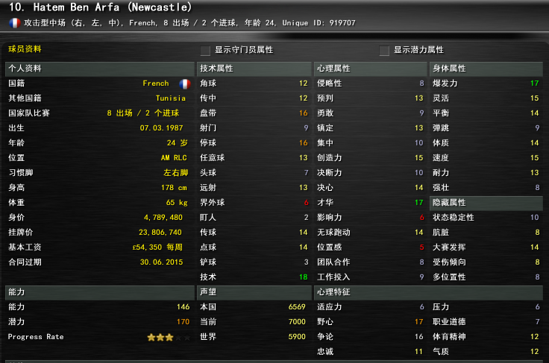Click the 盘带 attribute row

pos(254,113)
